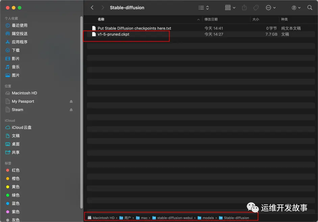This screenshot has width=318, height=222.
Task: Click mac folder in the path bar
Action: click(x=142, y=218)
